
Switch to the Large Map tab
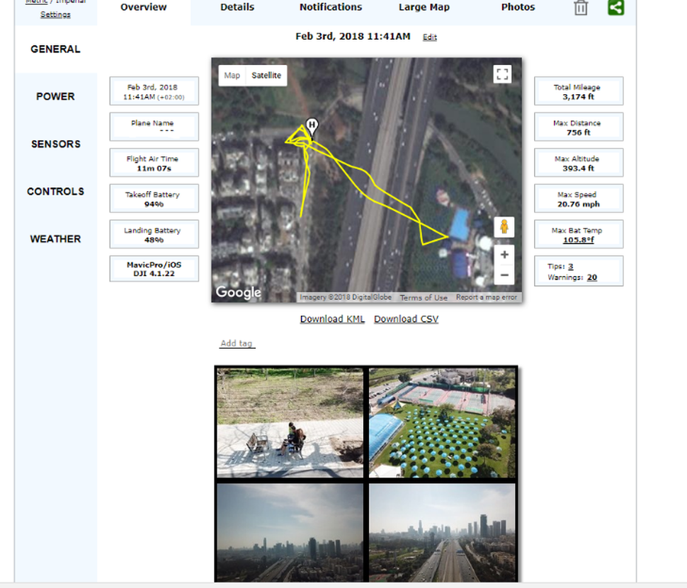(x=422, y=7)
